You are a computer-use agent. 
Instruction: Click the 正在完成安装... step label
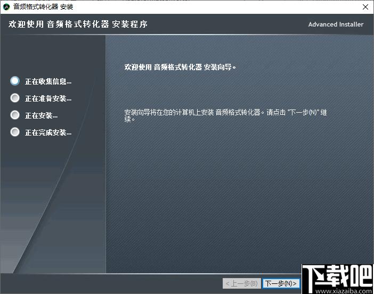(x=48, y=132)
